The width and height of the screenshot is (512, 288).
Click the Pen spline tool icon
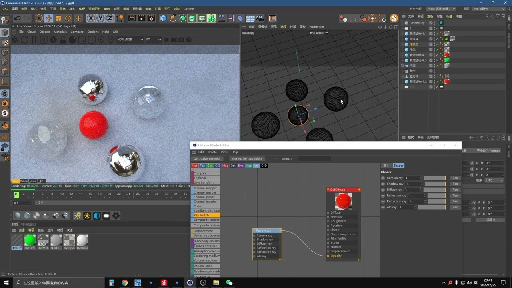[x=173, y=18]
